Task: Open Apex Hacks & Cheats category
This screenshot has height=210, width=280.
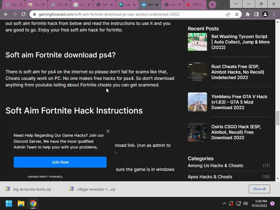Action: click(x=210, y=177)
